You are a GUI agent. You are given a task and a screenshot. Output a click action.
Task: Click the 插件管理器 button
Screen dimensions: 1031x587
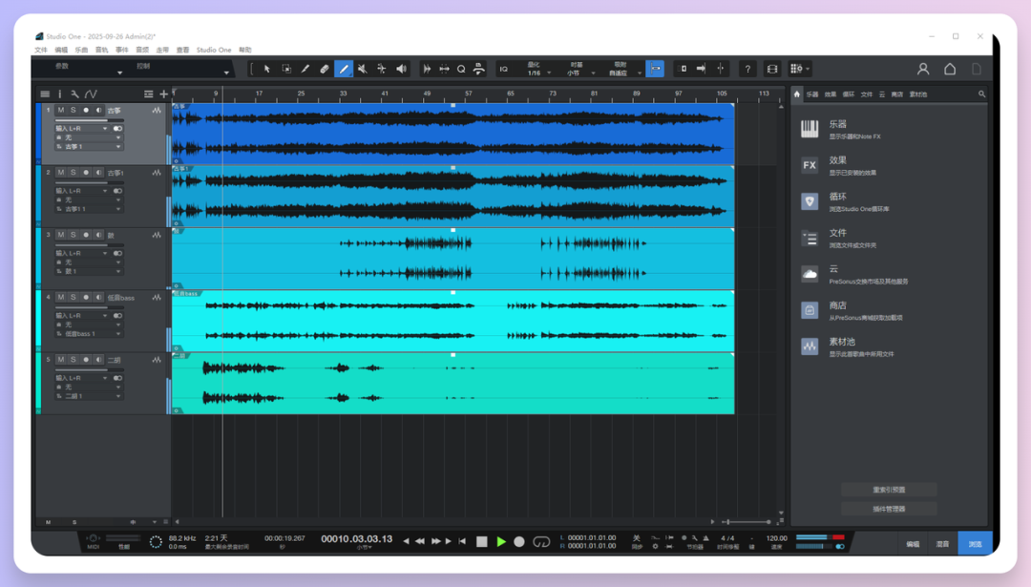(x=889, y=509)
